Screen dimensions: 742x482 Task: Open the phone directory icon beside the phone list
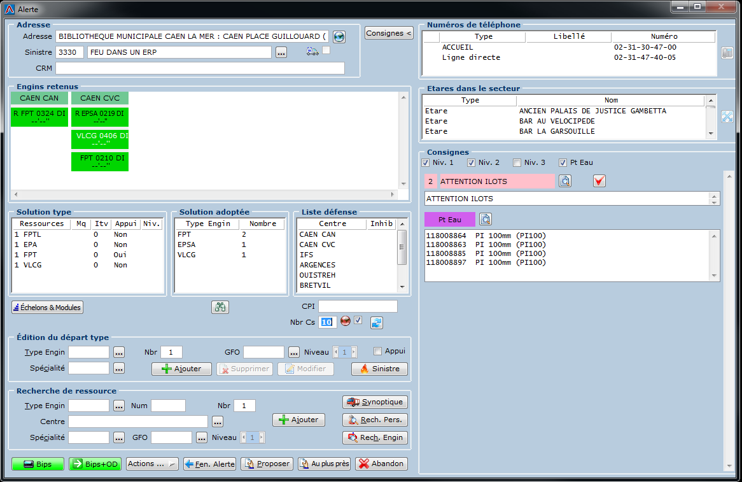pos(727,53)
